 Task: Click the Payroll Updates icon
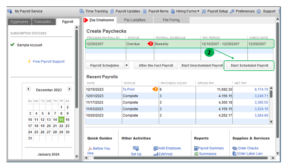(112, 11)
